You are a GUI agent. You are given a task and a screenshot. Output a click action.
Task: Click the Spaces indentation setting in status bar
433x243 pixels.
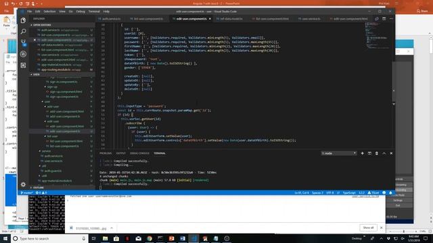(x=317, y=192)
